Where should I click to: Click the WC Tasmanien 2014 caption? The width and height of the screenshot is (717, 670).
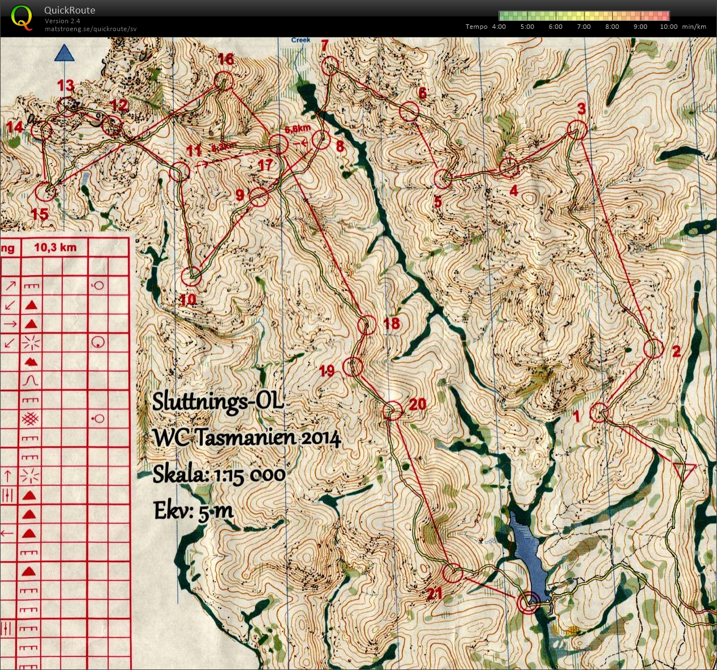(247, 438)
